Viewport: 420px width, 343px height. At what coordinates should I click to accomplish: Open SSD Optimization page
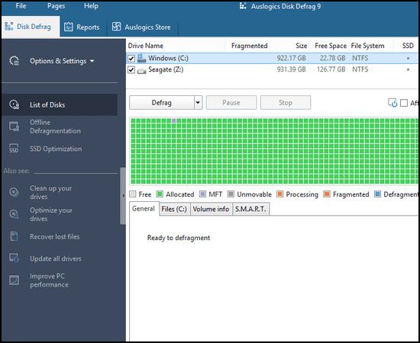[56, 149]
